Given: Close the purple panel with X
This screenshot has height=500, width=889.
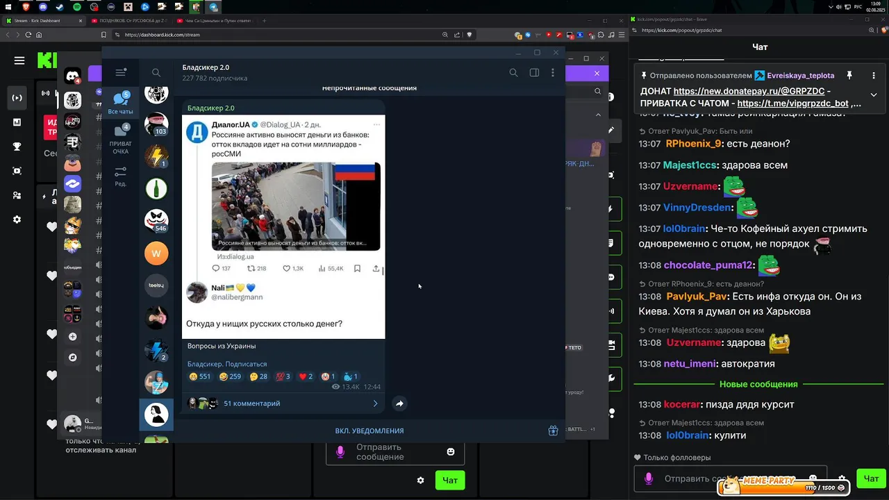Looking at the screenshot, I should tap(597, 73).
